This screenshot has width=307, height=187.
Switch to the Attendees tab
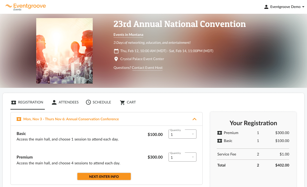65,102
